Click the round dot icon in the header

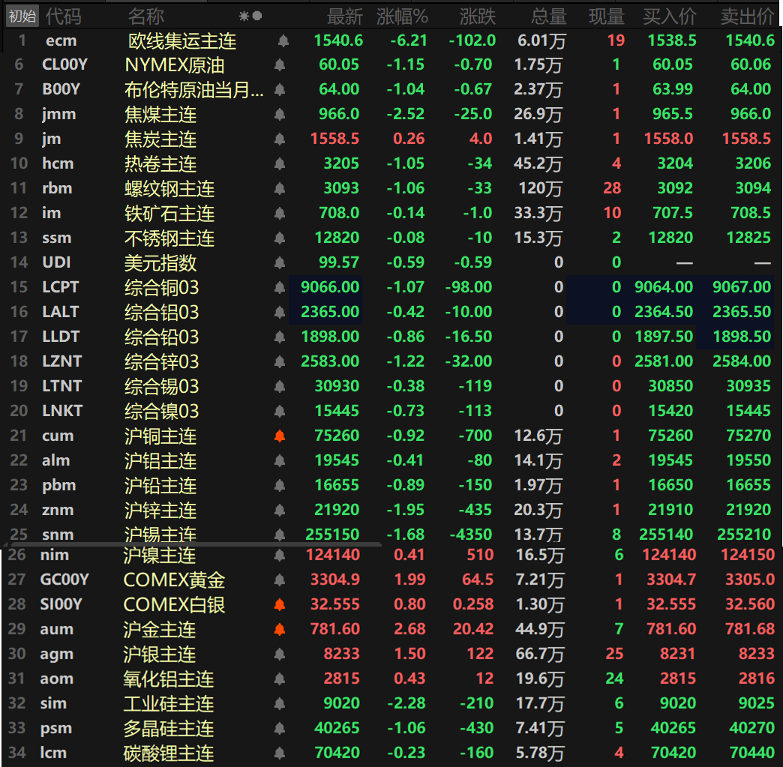point(257,16)
